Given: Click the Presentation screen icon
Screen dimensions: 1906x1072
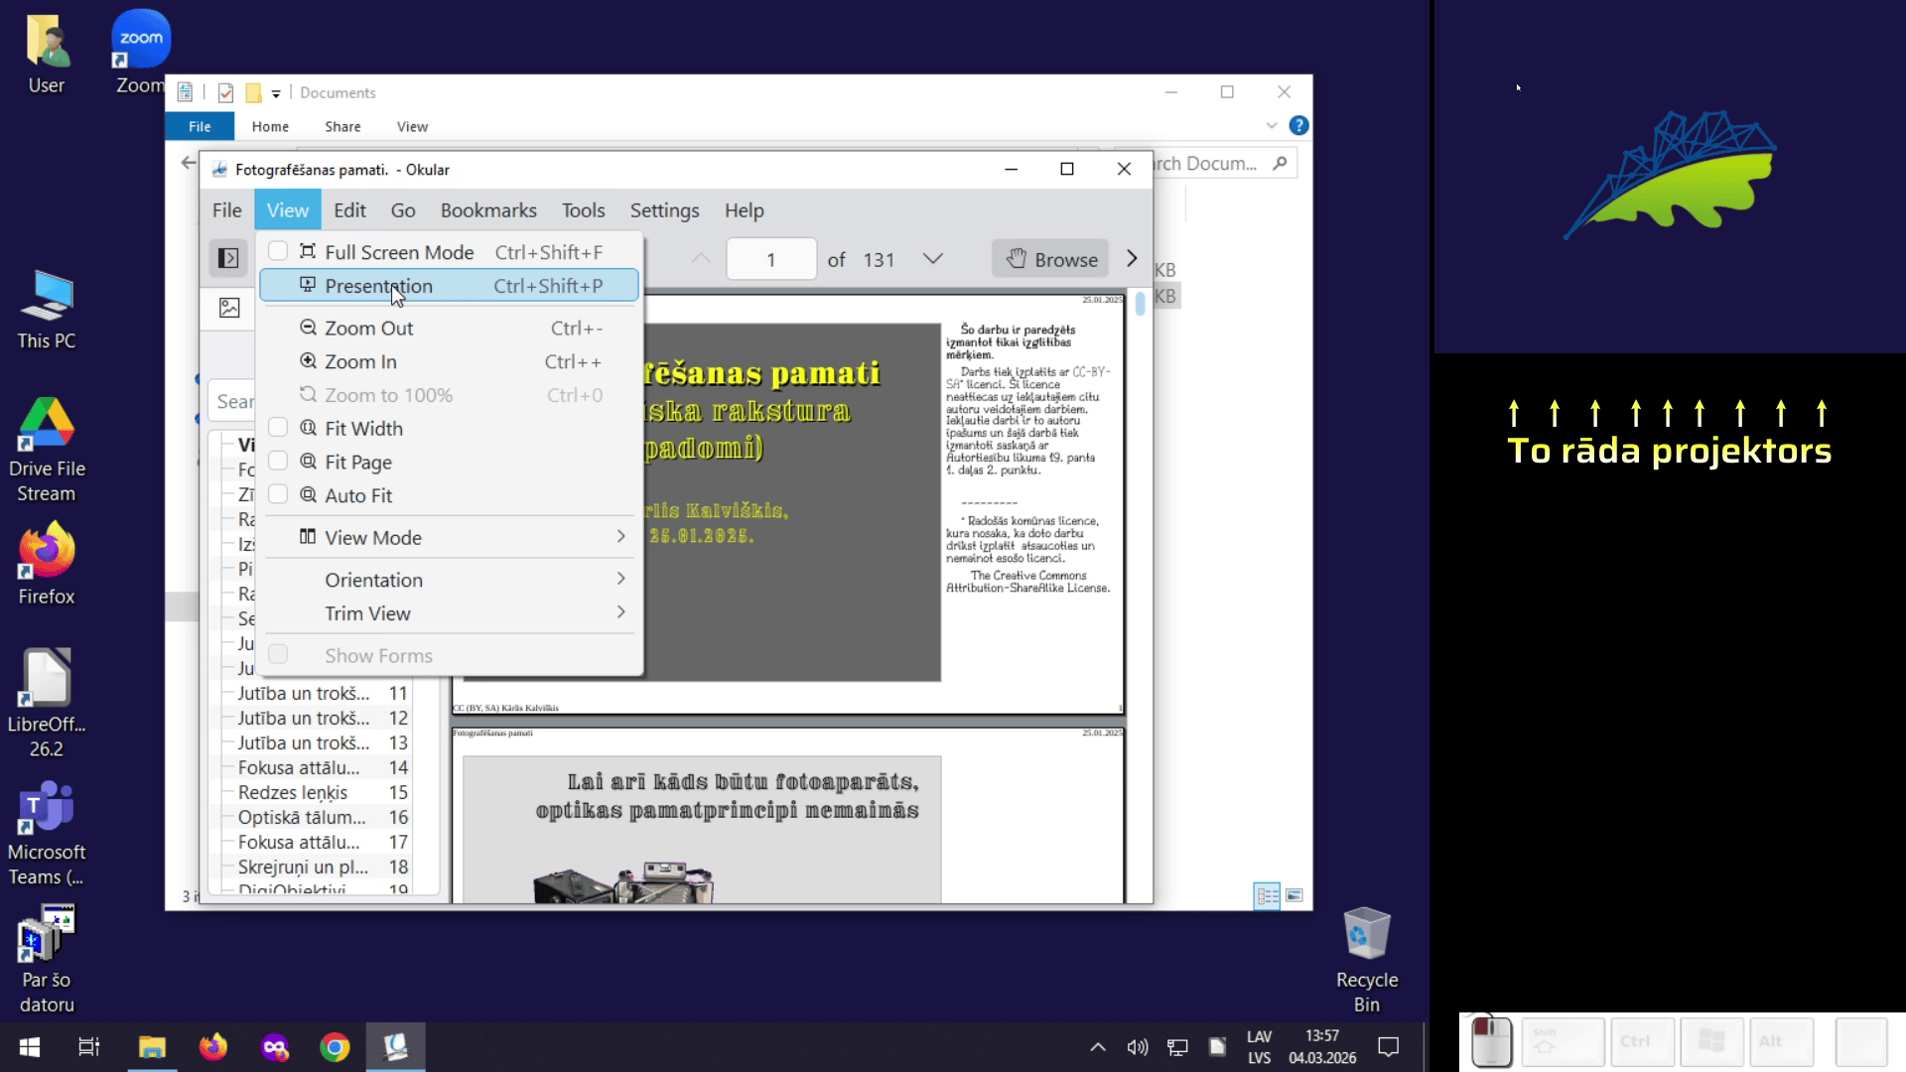Looking at the screenshot, I should click(308, 285).
